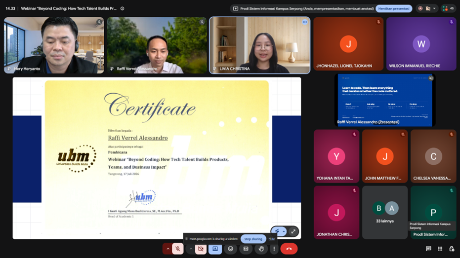The width and height of the screenshot is (460, 258).
Task: Click Prodi Sistem Infor... participant tile
Action: pos(433,212)
